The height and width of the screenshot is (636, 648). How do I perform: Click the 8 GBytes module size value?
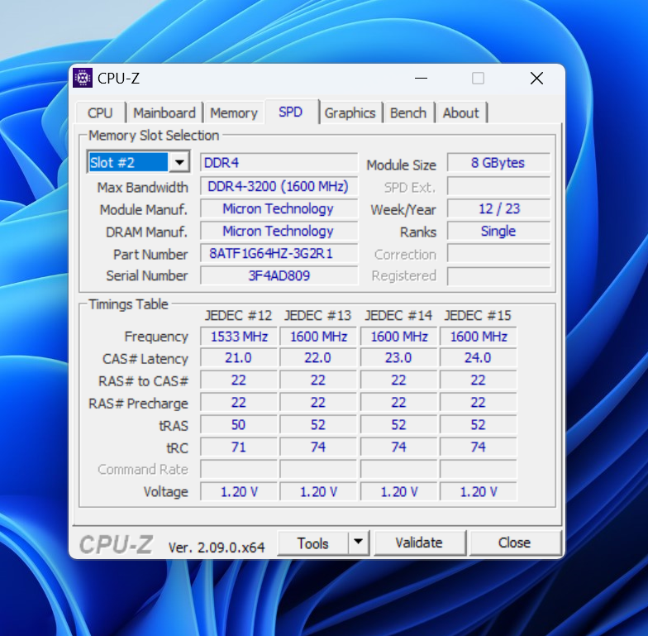coord(498,162)
